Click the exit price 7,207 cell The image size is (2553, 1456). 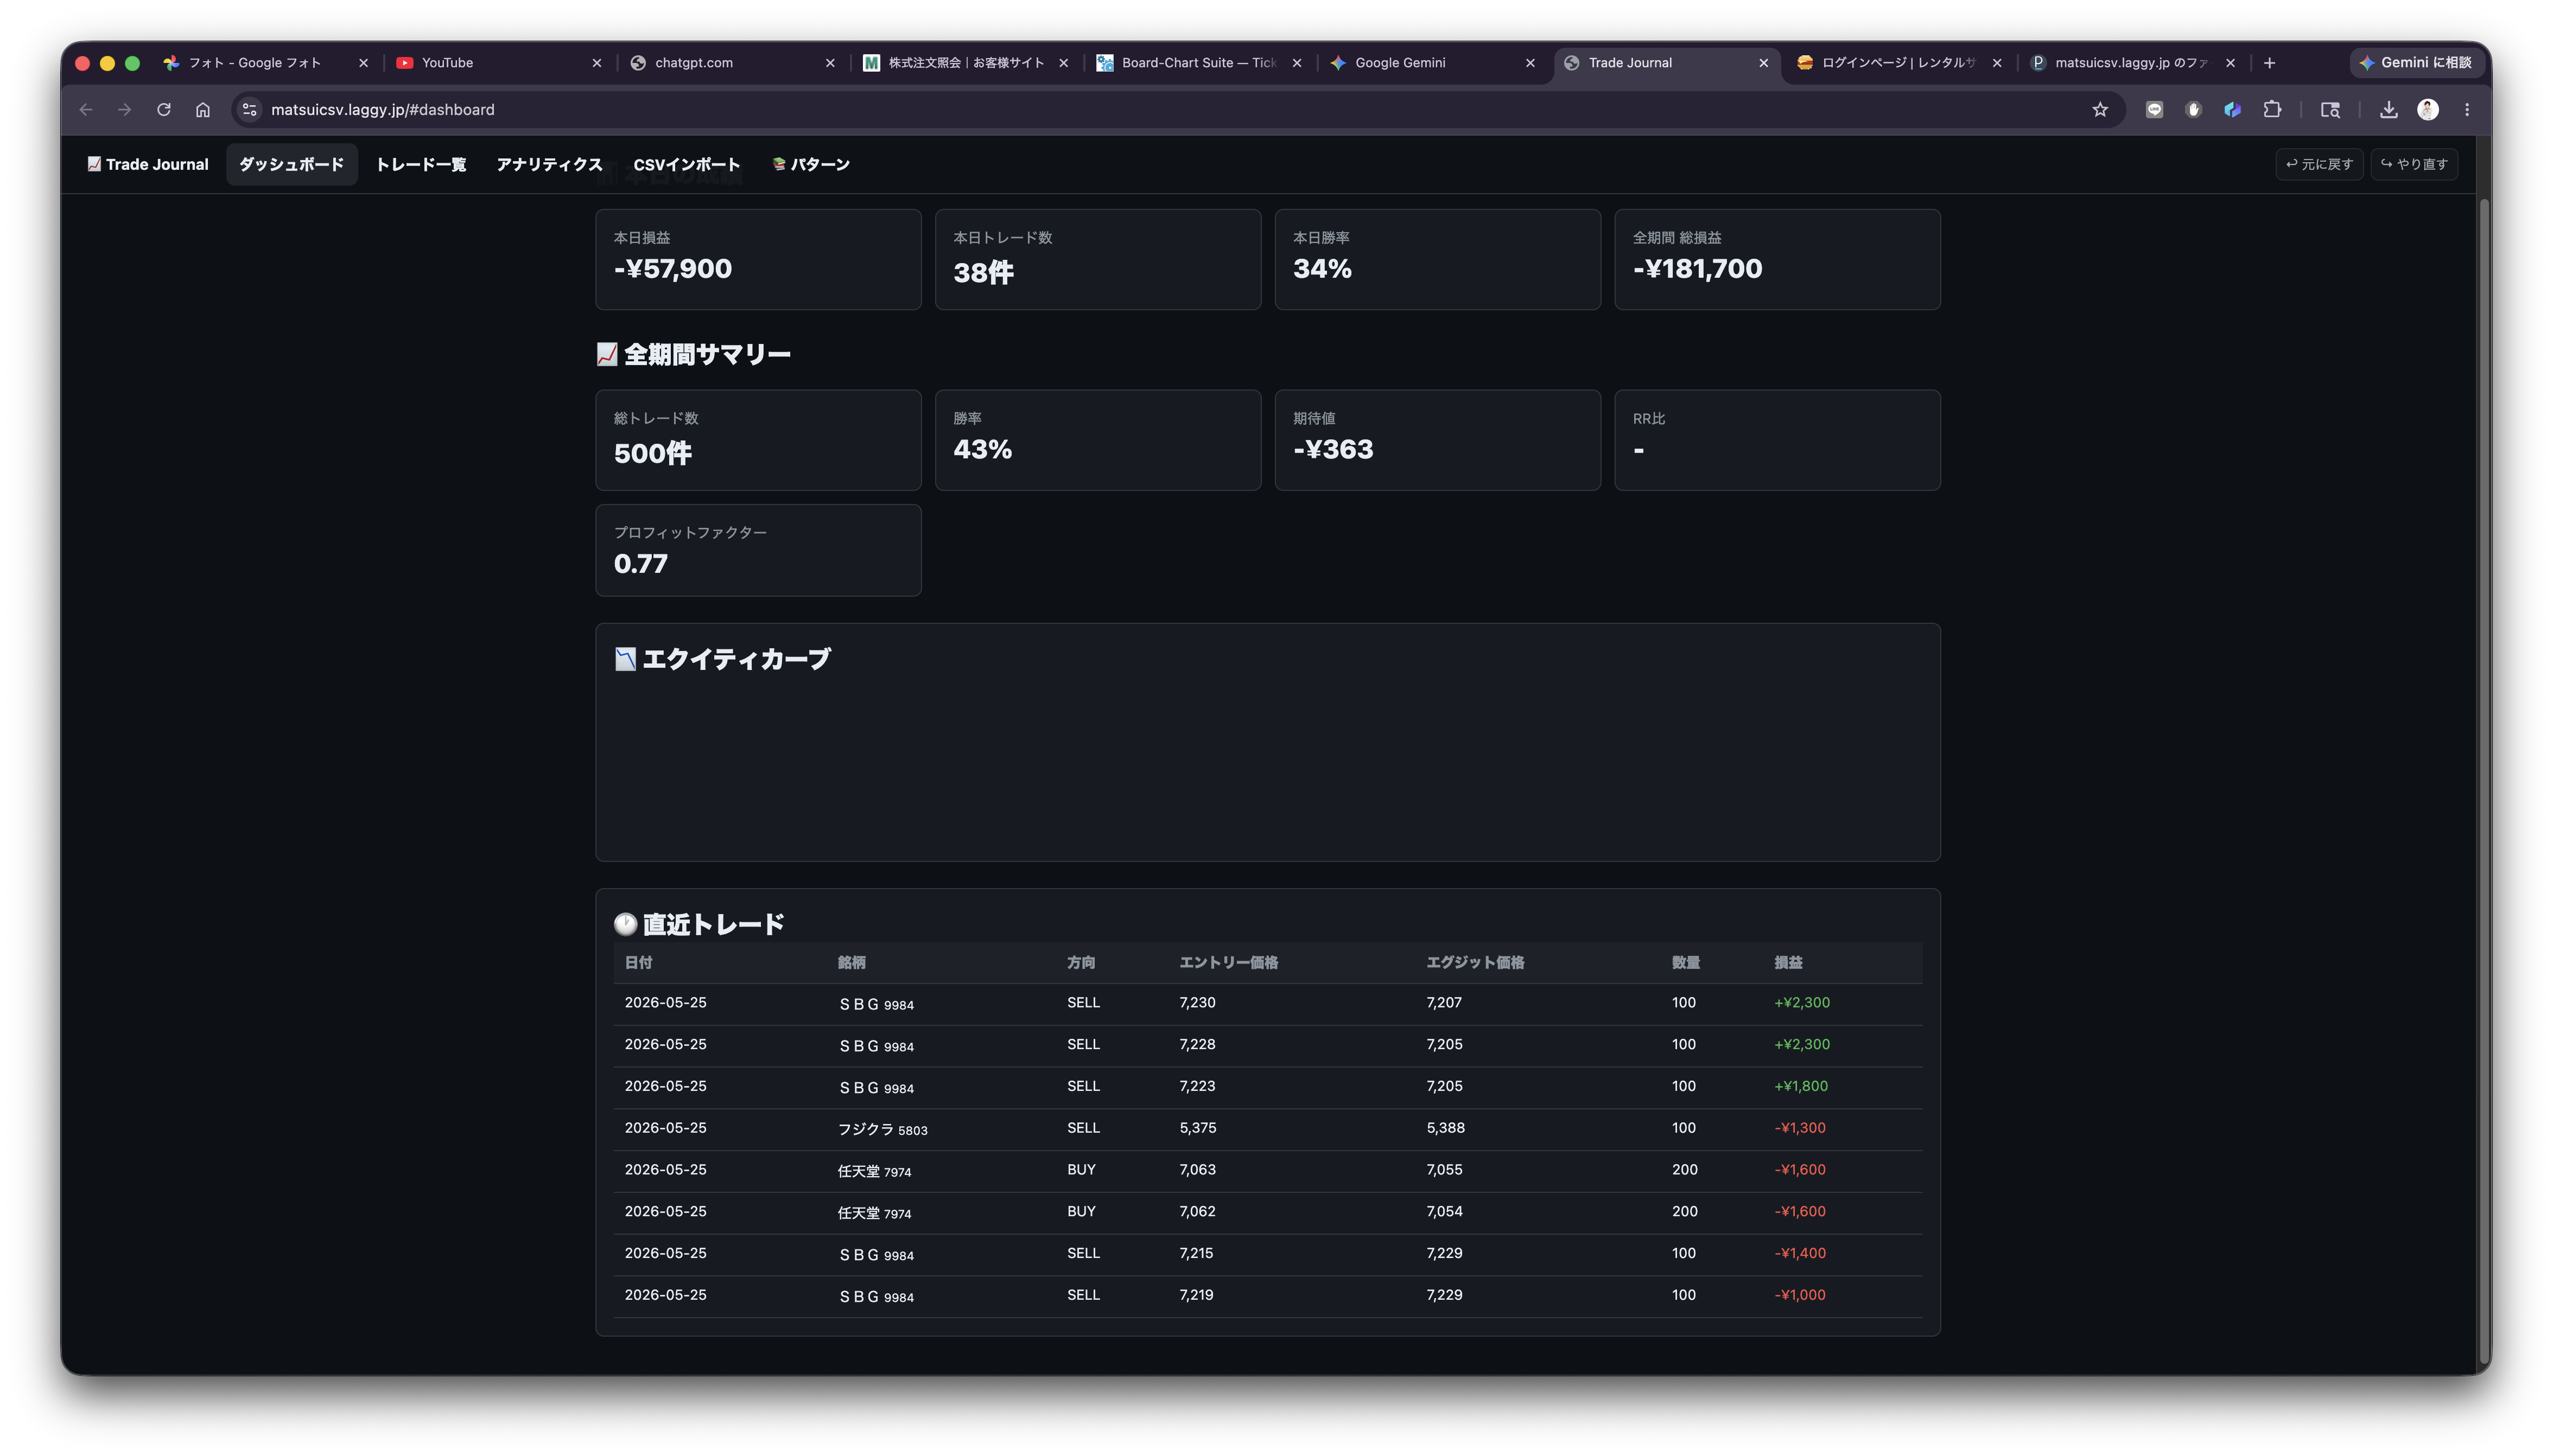pos(1444,1003)
